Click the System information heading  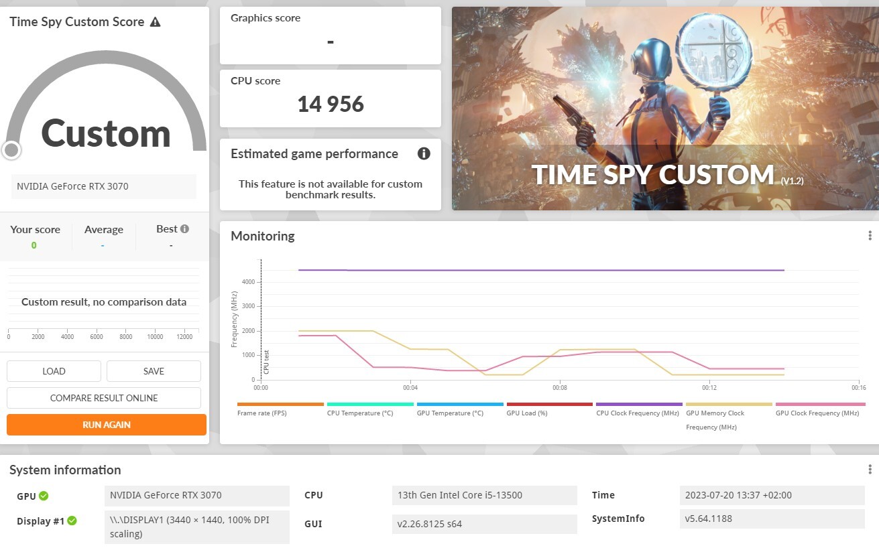65,470
